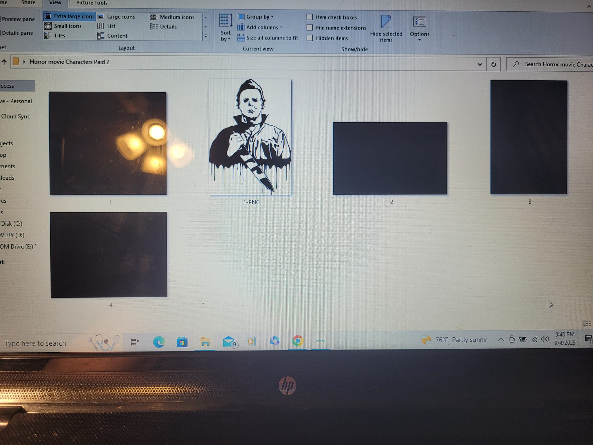
Task: Open Mail app from taskbar
Action: point(230,342)
